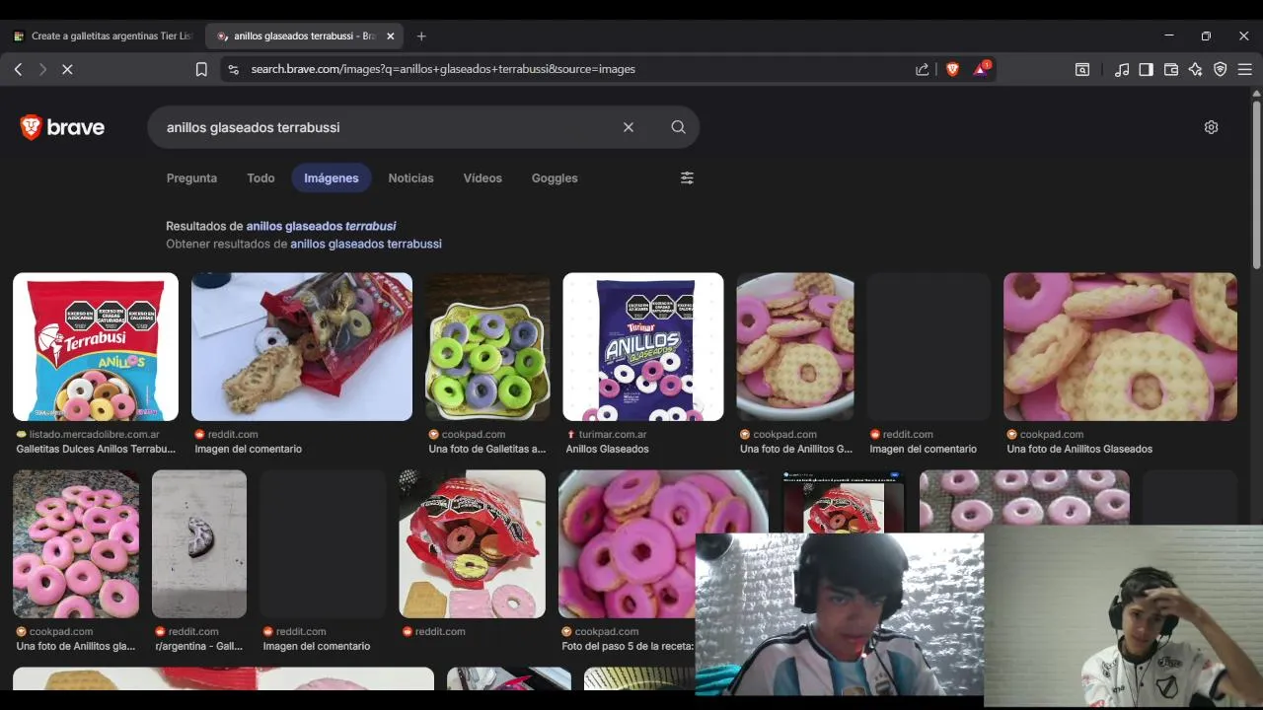The height and width of the screenshot is (710, 1263).
Task: Open corrected 'anillos glaseados terrabusi' results link
Action: [321, 226]
